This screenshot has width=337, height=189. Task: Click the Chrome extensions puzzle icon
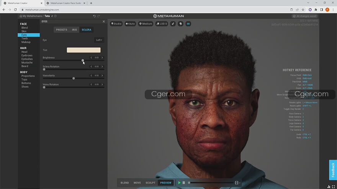point(316,10)
